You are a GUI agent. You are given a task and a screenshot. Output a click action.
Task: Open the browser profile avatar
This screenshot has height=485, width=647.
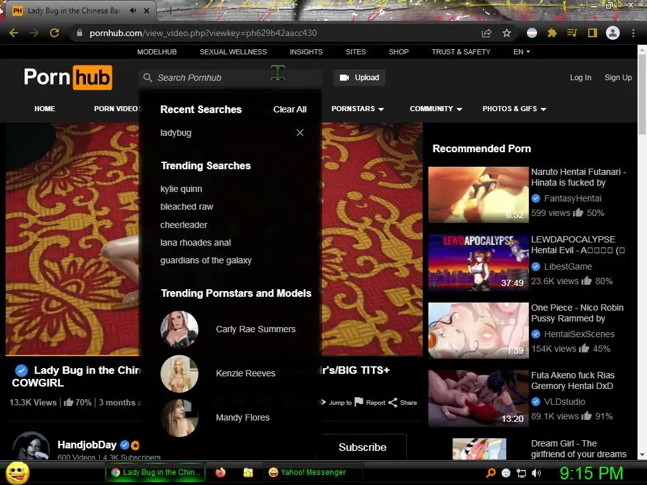(x=613, y=33)
